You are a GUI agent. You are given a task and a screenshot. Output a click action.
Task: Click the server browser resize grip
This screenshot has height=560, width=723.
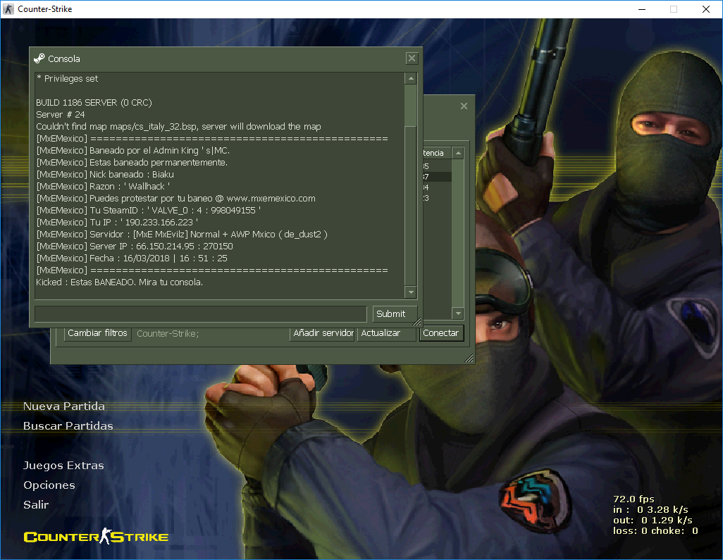469,358
